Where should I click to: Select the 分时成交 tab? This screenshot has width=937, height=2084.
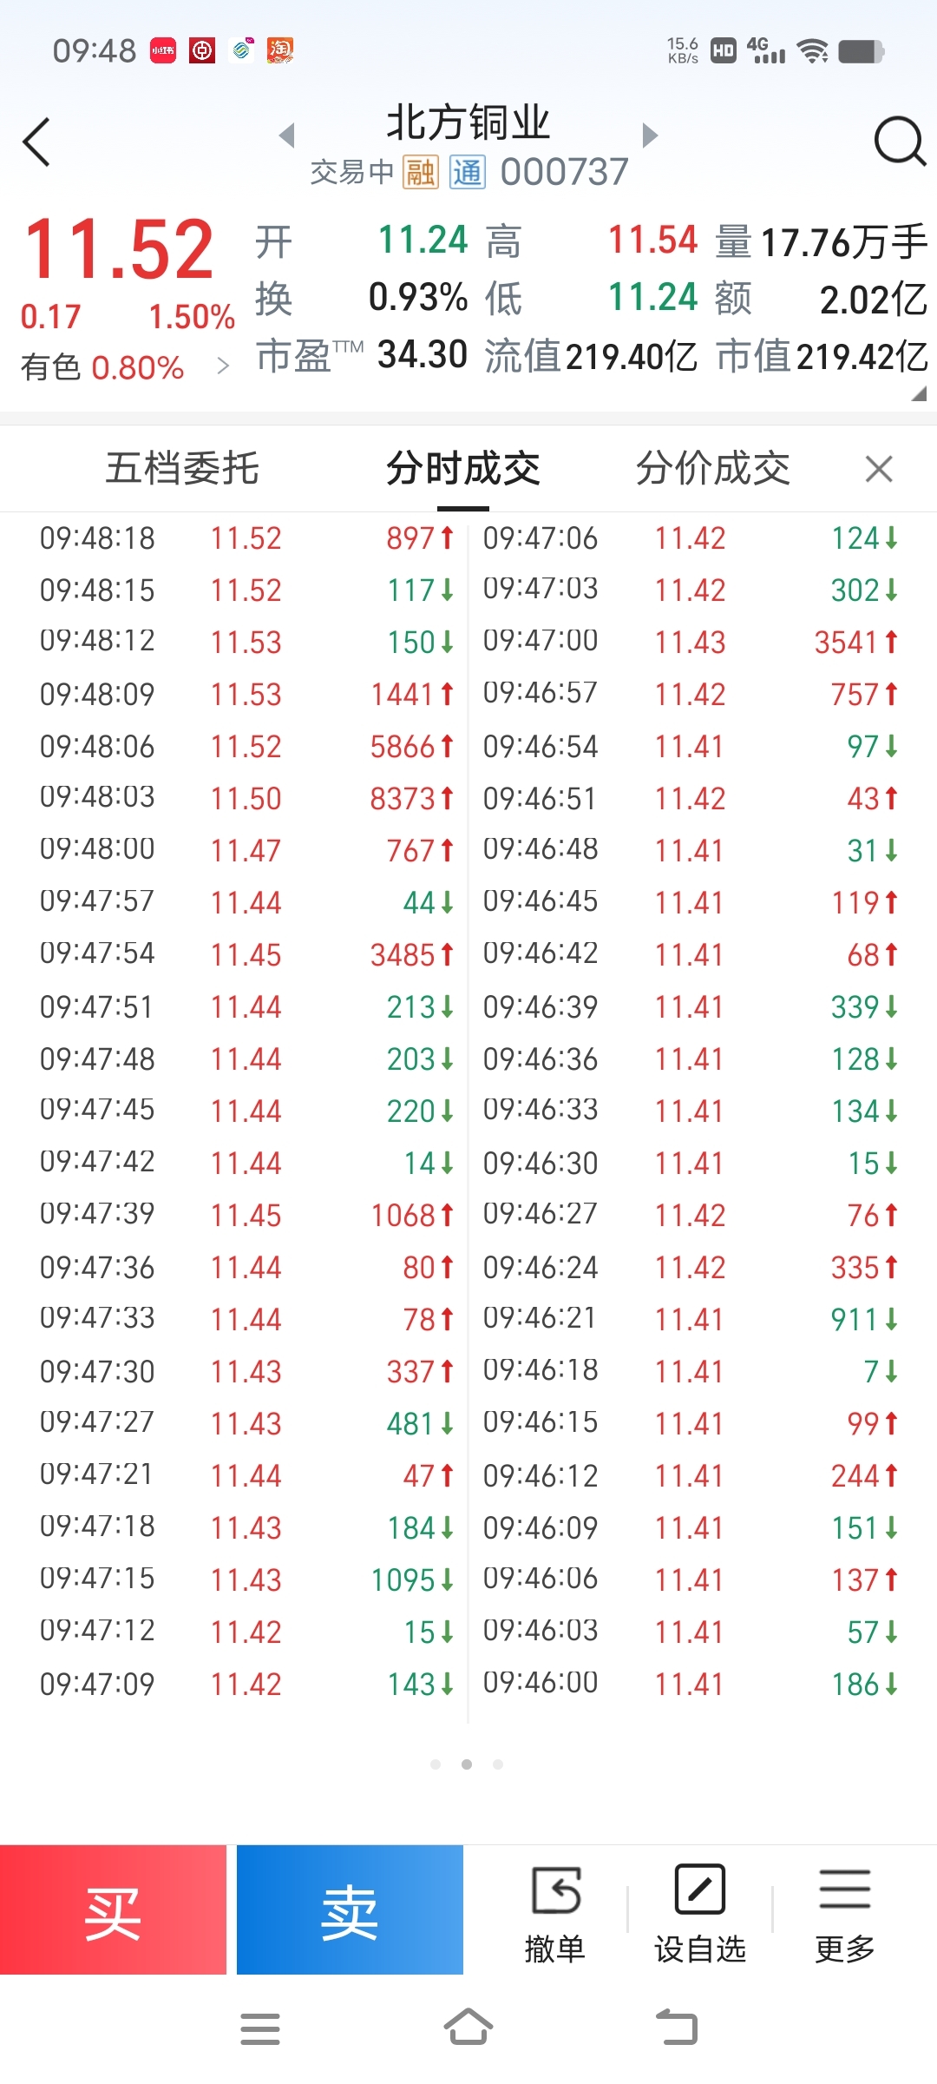point(463,469)
